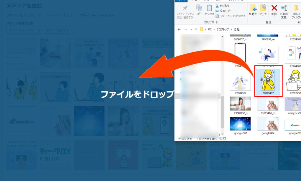This screenshot has height=181, width=301.
Task: Click 自社 folder in Explorer breadcrumb
Action: (237, 29)
